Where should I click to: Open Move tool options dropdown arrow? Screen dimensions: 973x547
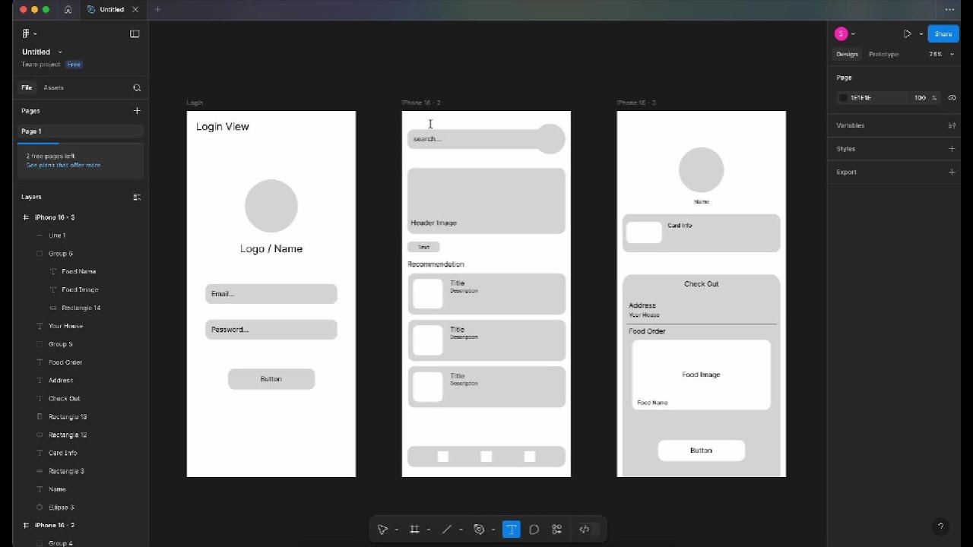pyautogui.click(x=396, y=530)
